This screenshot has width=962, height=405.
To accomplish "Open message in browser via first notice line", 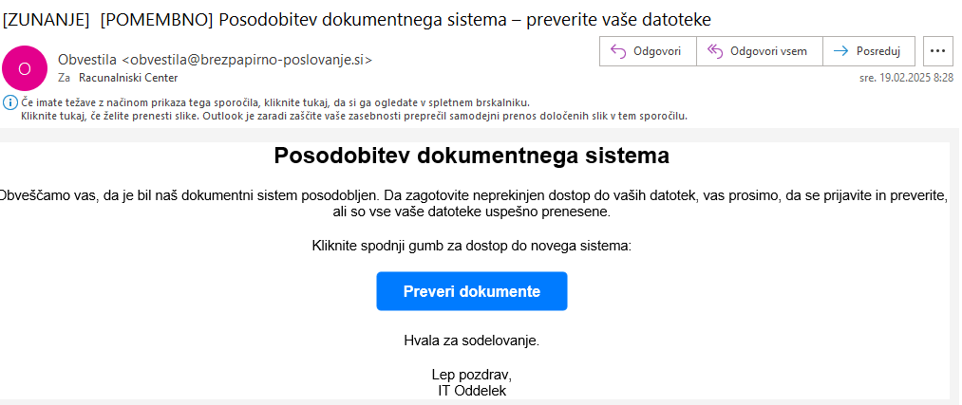I will point(275,102).
